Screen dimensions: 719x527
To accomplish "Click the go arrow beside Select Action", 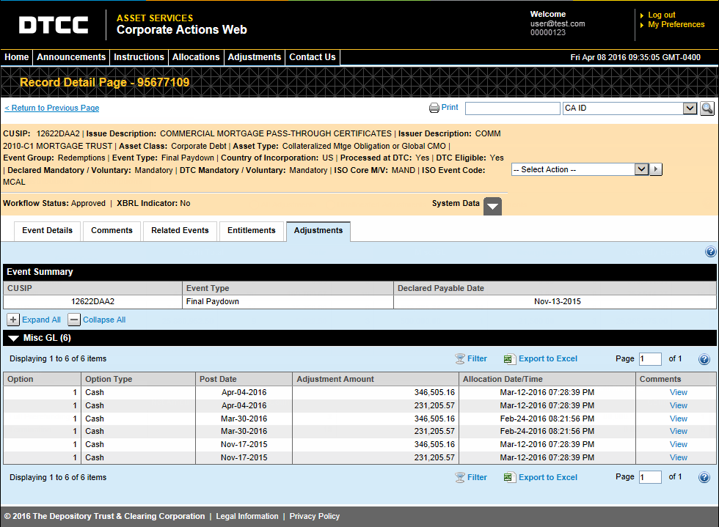I will (657, 169).
